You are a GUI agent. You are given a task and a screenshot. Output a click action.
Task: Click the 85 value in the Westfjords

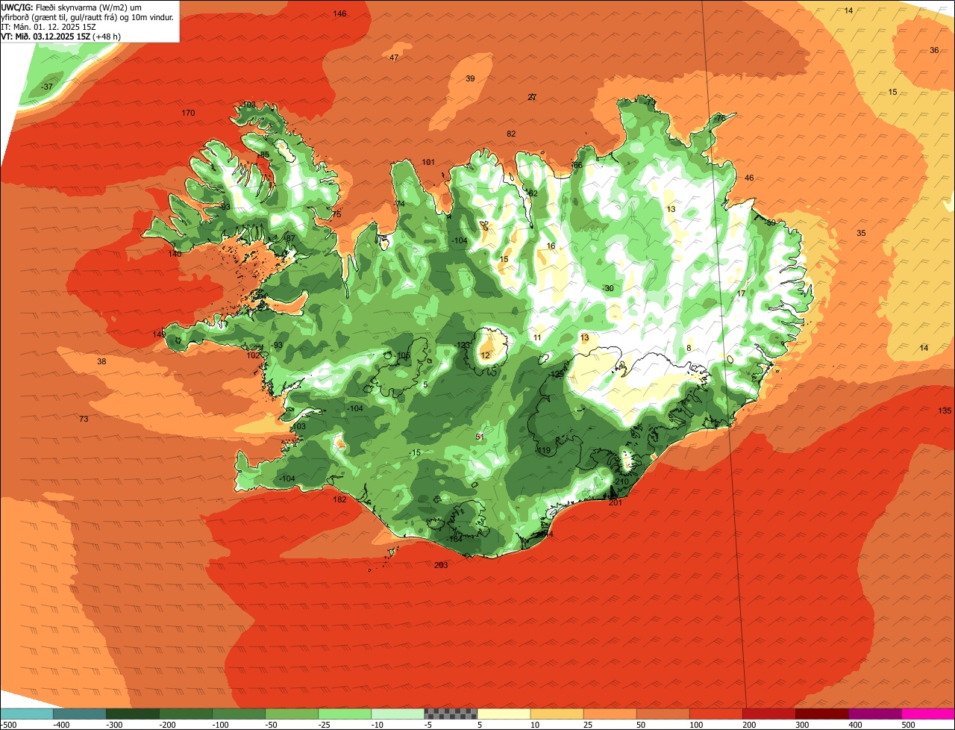[264, 155]
